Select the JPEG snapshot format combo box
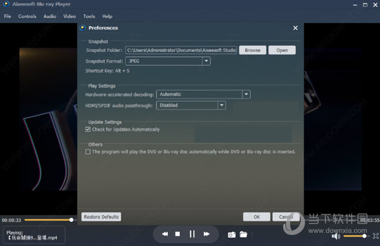This screenshot has width=380, height=246. tap(168, 61)
